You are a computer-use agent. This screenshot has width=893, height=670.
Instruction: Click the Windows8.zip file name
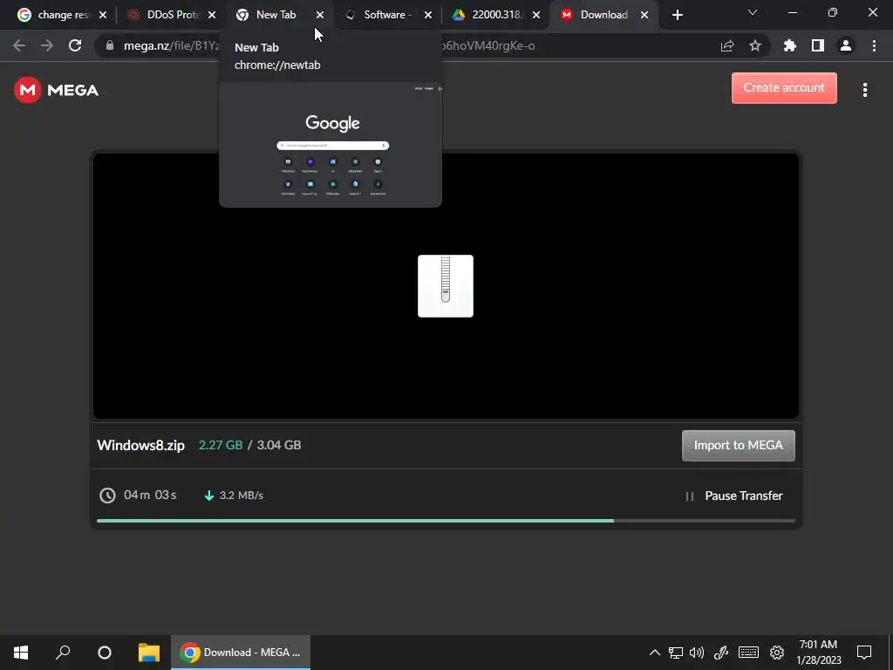click(x=140, y=446)
